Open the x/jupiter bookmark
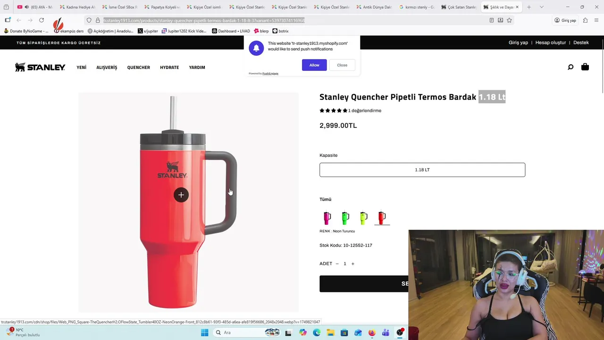604x340 pixels. pos(148,31)
